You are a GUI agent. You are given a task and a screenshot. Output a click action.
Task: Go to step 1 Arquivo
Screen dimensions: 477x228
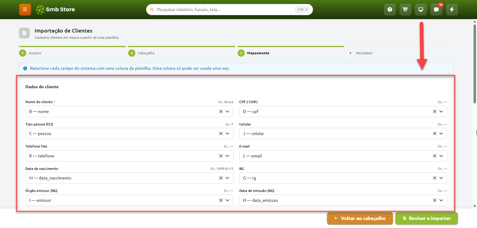point(30,53)
